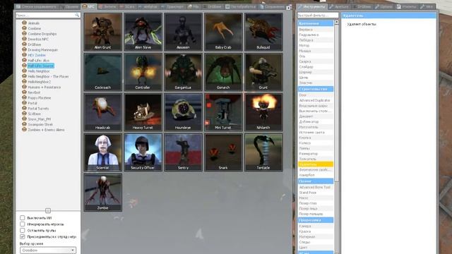Choose the Bullsquid spawn icon

tap(263, 32)
